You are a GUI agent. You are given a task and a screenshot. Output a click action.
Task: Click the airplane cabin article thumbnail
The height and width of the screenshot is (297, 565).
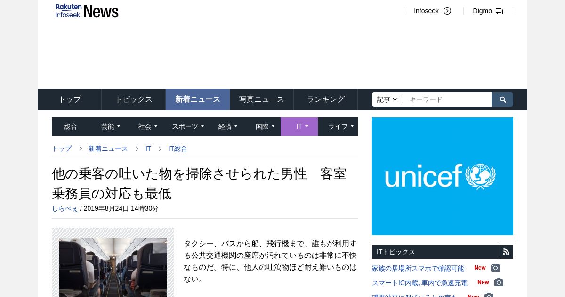pyautogui.click(x=113, y=267)
